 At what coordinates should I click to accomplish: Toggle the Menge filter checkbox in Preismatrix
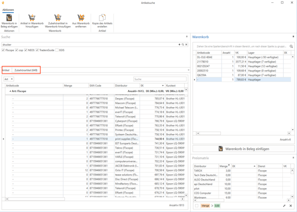pyautogui.click(x=197, y=206)
